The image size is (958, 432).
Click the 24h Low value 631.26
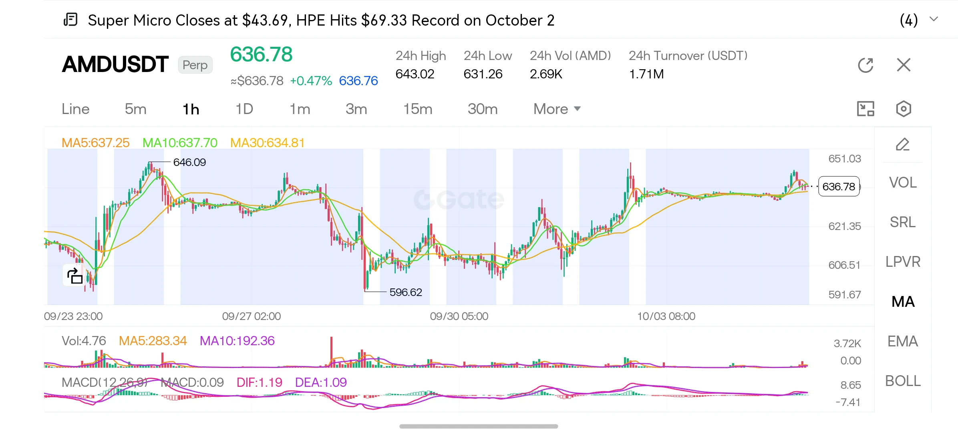click(x=483, y=74)
